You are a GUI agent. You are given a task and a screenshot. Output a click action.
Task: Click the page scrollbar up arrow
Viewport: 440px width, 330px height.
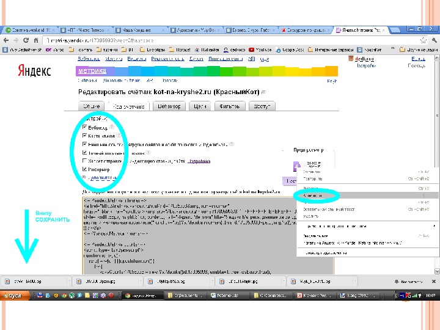436,58
